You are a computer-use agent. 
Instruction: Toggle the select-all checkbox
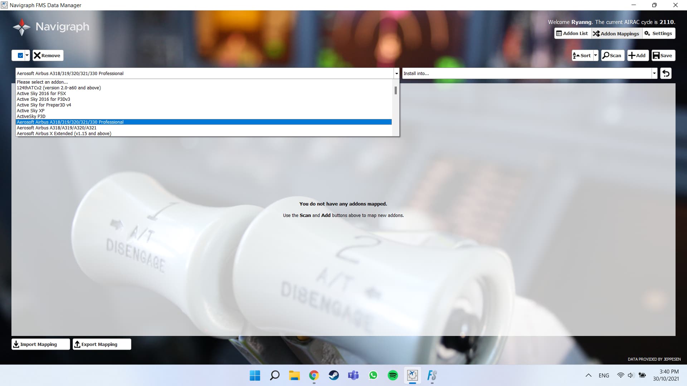tap(20, 55)
